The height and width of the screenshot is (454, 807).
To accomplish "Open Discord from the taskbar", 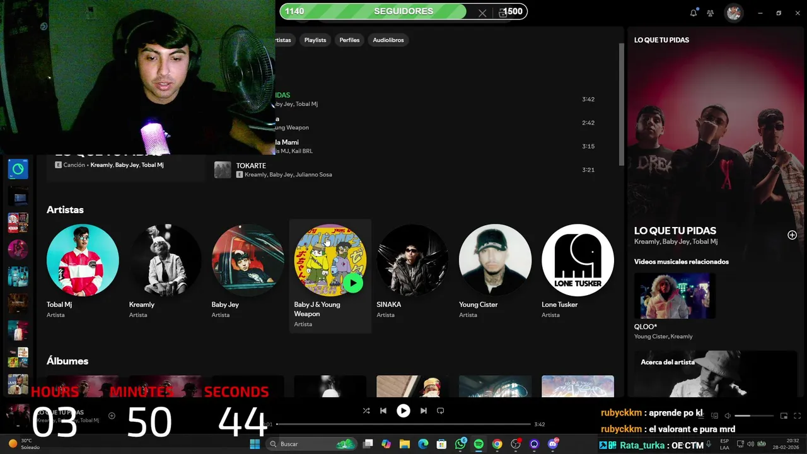I will tap(553, 444).
